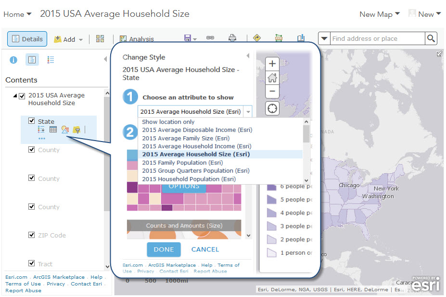Click the Add content plus icon
This screenshot has height=297, width=446.
(58, 39)
